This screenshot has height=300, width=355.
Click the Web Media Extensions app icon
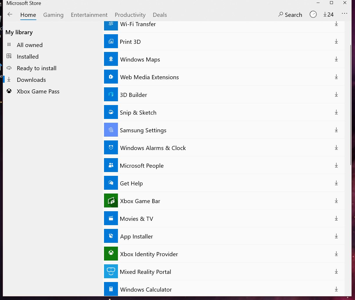(111, 77)
